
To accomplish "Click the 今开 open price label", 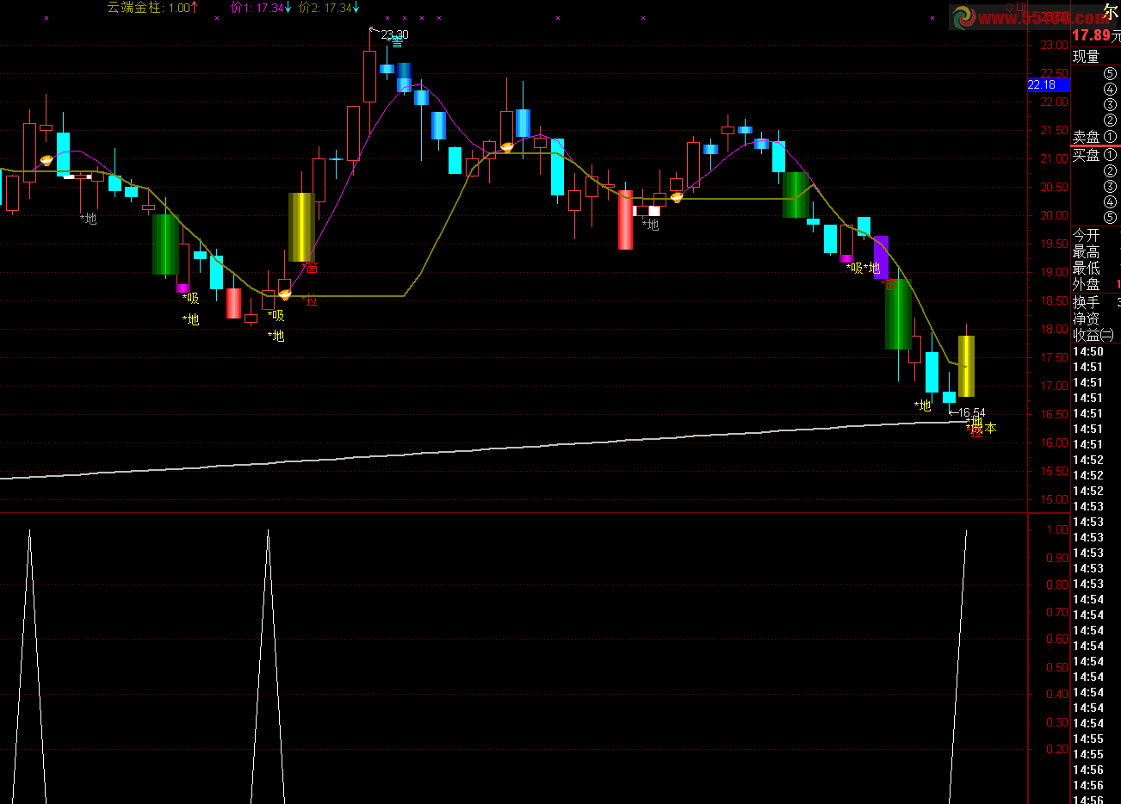I will (x=1086, y=235).
